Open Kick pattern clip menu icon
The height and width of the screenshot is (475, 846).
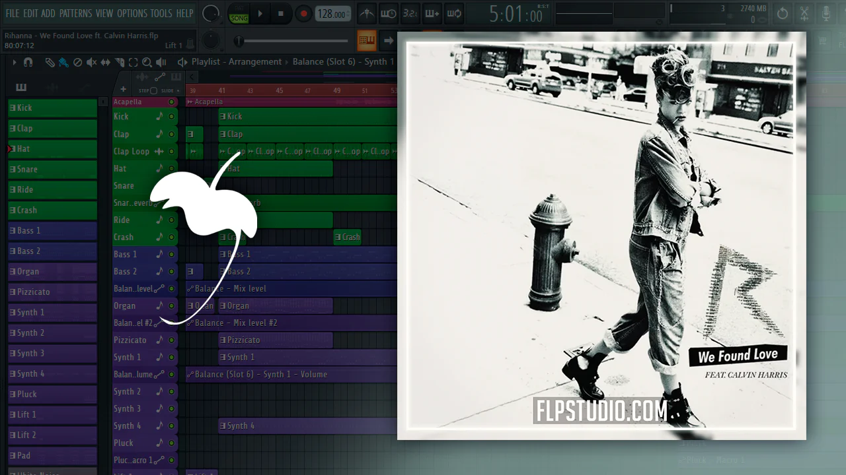coord(223,117)
